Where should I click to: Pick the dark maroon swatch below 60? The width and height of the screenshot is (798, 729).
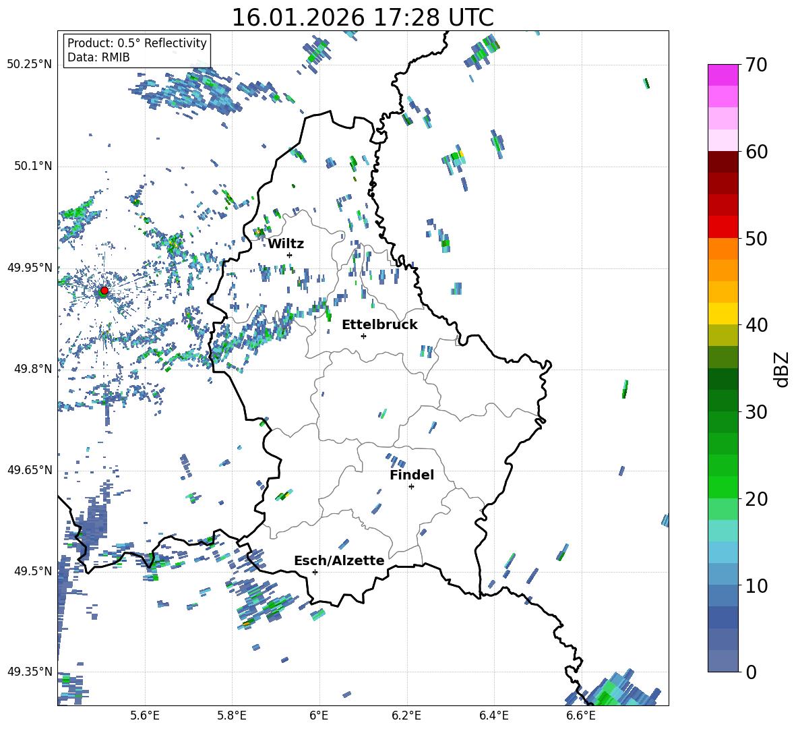723,162
